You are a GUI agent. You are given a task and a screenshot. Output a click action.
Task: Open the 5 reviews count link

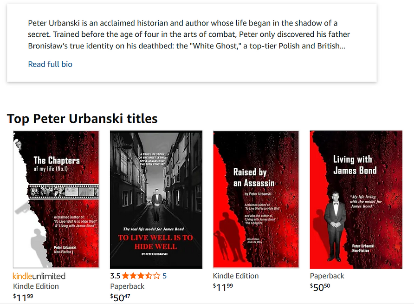(x=164, y=276)
